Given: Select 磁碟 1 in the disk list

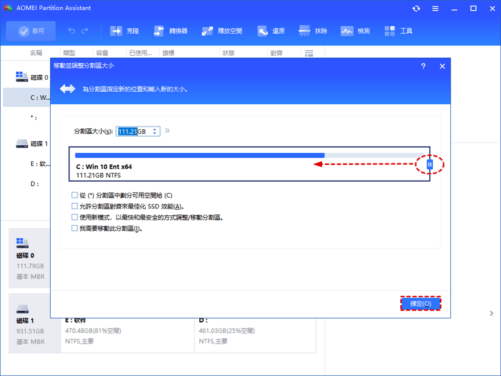Looking at the screenshot, I should click(32, 144).
